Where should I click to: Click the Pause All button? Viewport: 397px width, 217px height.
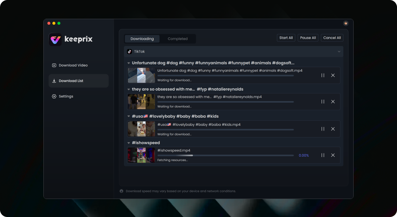[308, 38]
